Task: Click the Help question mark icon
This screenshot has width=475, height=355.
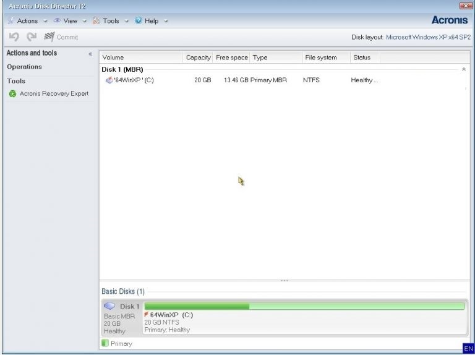Action: click(139, 20)
